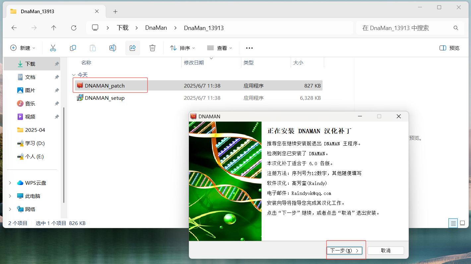
Task: Open the View (查看) dropdown
Action: coord(220,48)
